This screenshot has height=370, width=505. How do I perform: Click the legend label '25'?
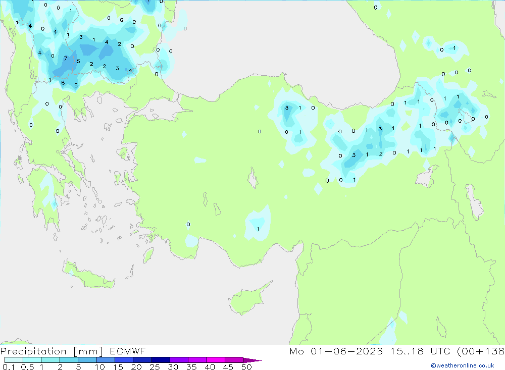(x=155, y=367)
